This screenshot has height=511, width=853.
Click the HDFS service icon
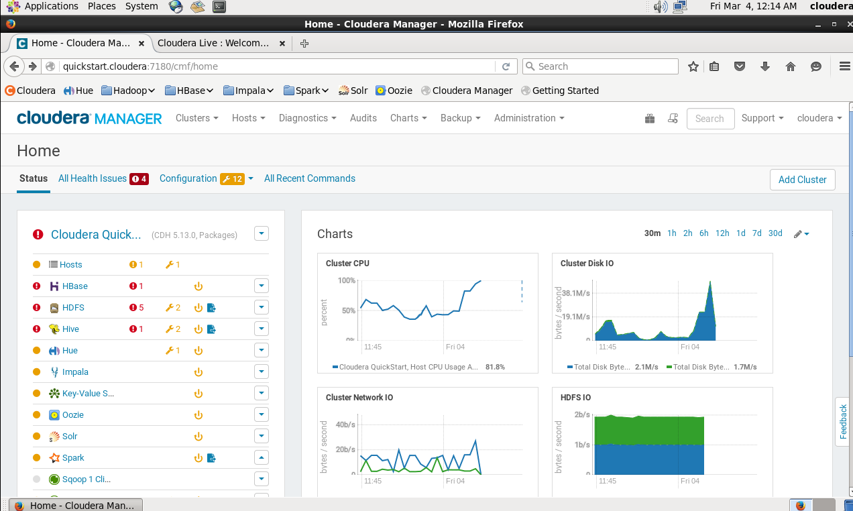[54, 308]
